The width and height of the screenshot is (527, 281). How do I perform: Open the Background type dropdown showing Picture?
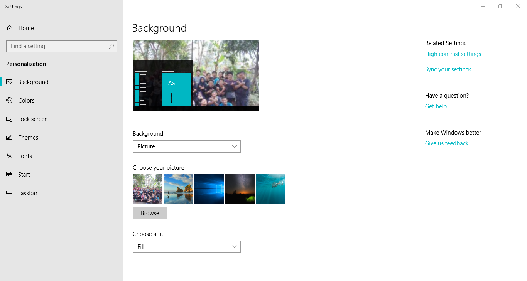tap(187, 146)
